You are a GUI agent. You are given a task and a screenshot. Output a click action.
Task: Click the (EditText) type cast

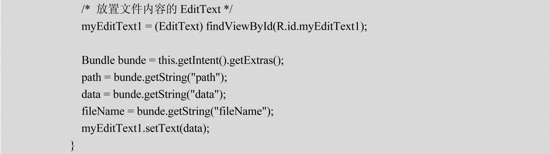179,26
